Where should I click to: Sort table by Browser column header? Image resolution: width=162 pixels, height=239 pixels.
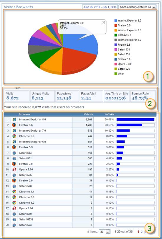point(24,114)
